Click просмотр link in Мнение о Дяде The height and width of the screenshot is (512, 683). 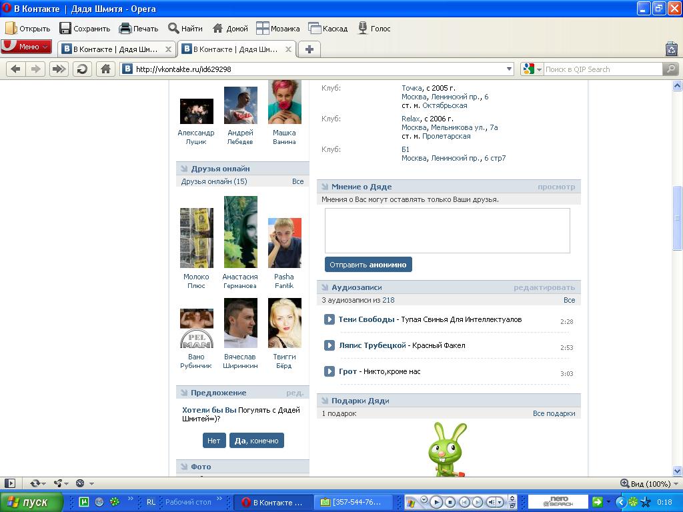pos(556,187)
